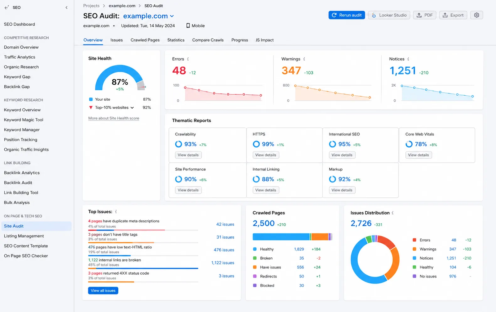Viewport: 496px width, 312px height.
Task: Select the Compare Crawls tab
Action: (208, 40)
